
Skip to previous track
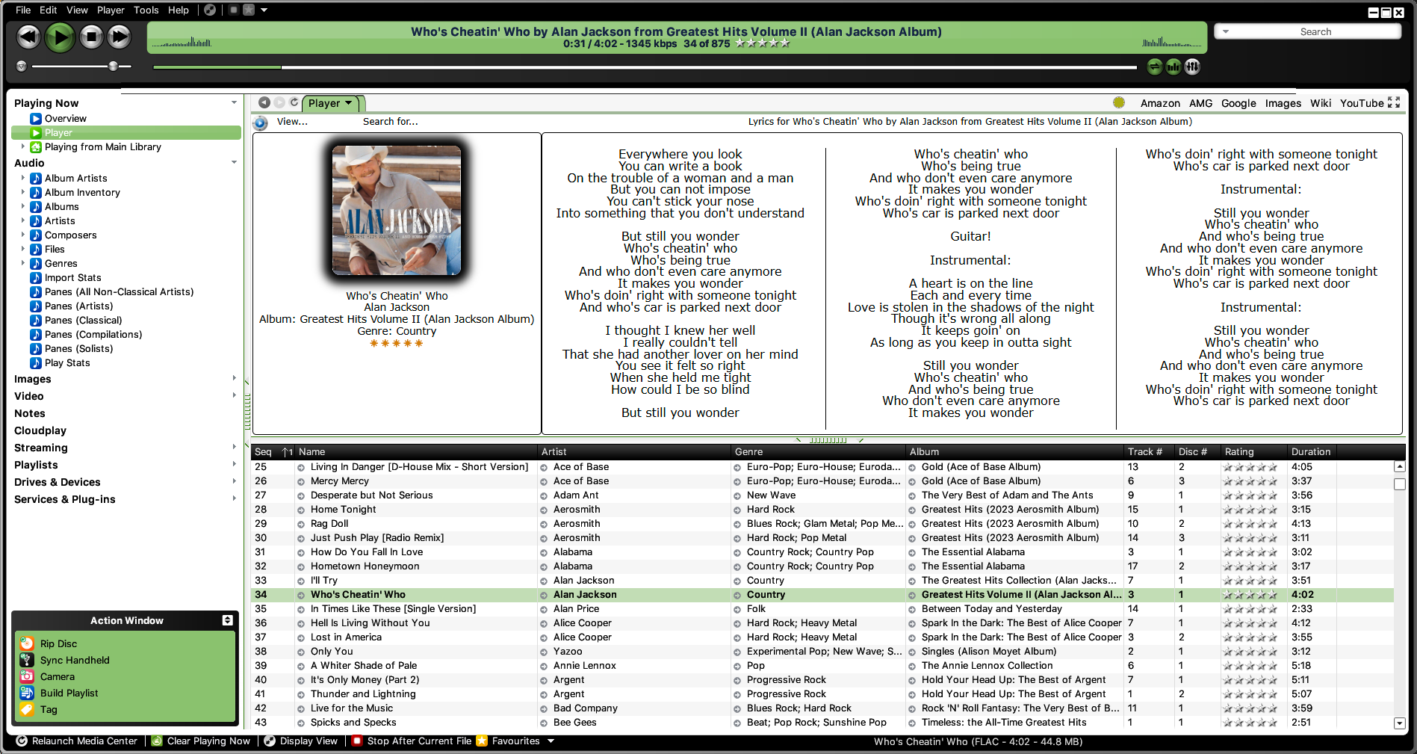(28, 37)
